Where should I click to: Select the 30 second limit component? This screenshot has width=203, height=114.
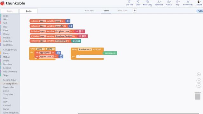10,84
